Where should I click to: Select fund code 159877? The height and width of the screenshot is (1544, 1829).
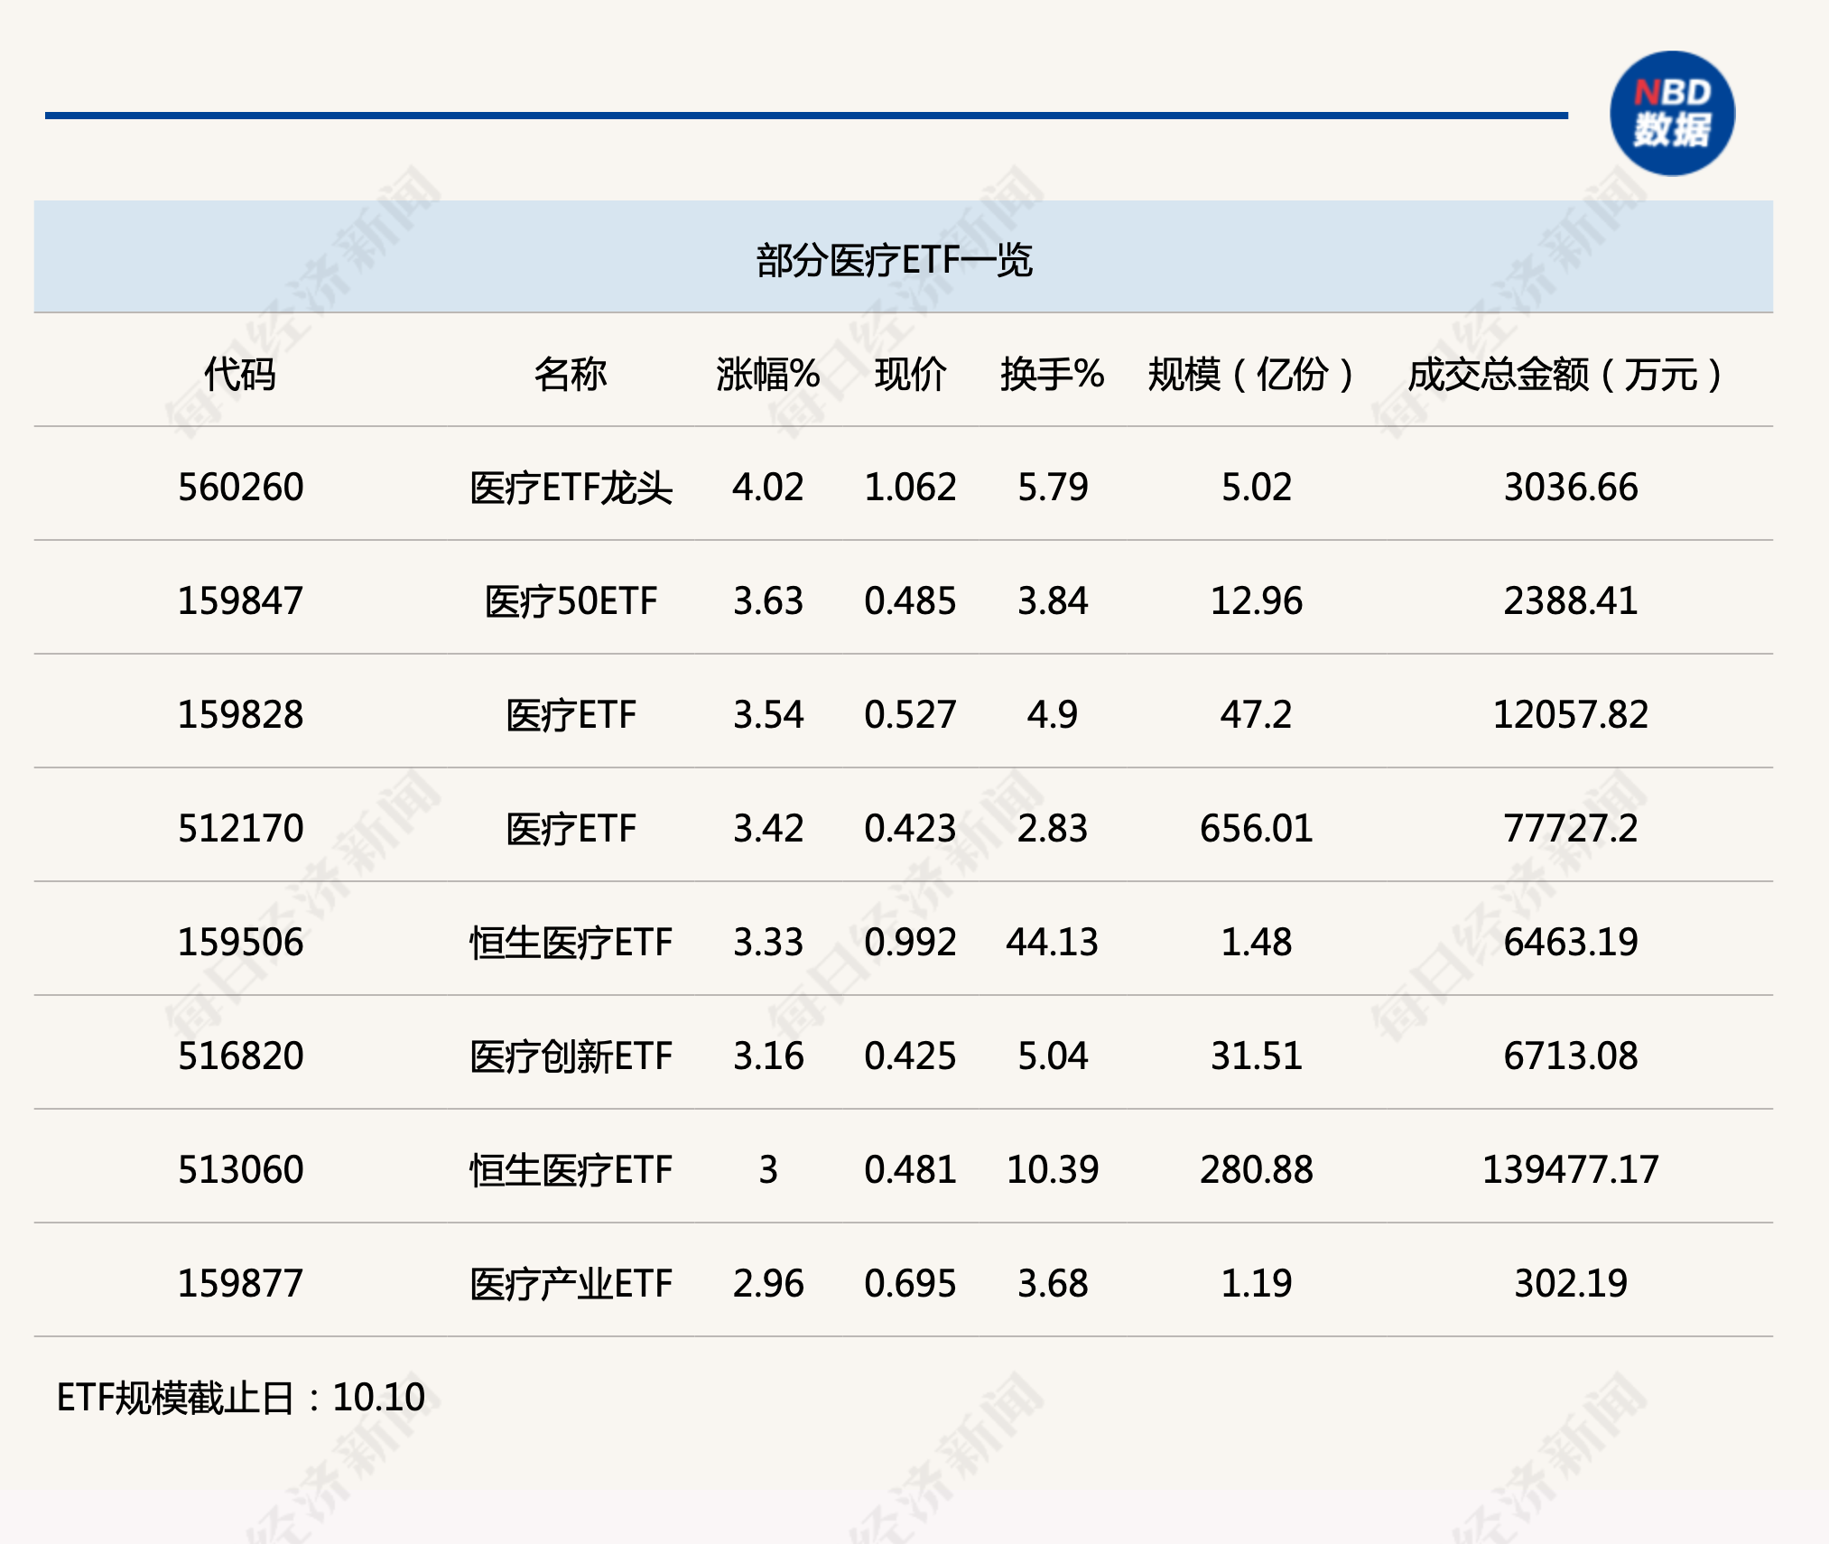tap(240, 1284)
